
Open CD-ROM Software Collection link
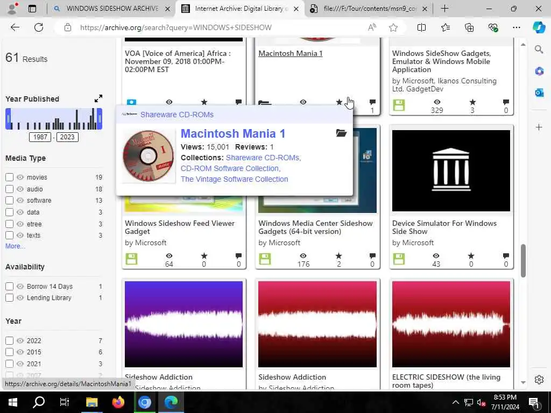click(230, 168)
